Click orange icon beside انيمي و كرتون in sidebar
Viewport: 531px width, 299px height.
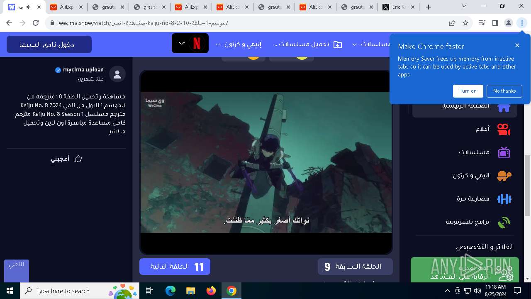coord(504,176)
